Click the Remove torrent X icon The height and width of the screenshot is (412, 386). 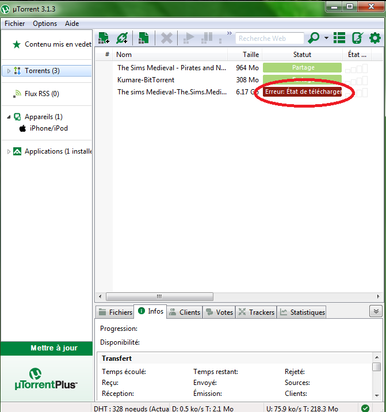click(x=167, y=39)
